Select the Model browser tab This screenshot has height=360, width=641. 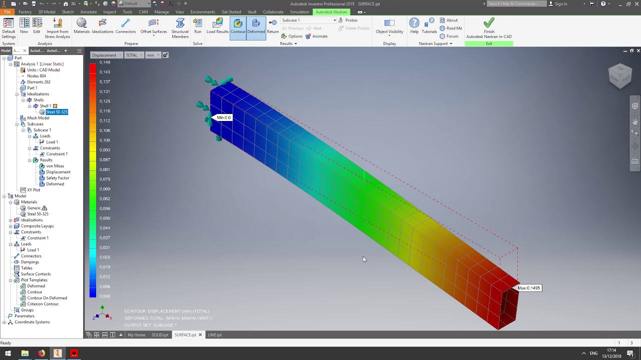tap(6, 50)
